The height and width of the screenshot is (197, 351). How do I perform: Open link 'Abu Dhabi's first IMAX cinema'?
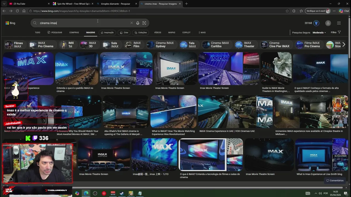[123, 133]
